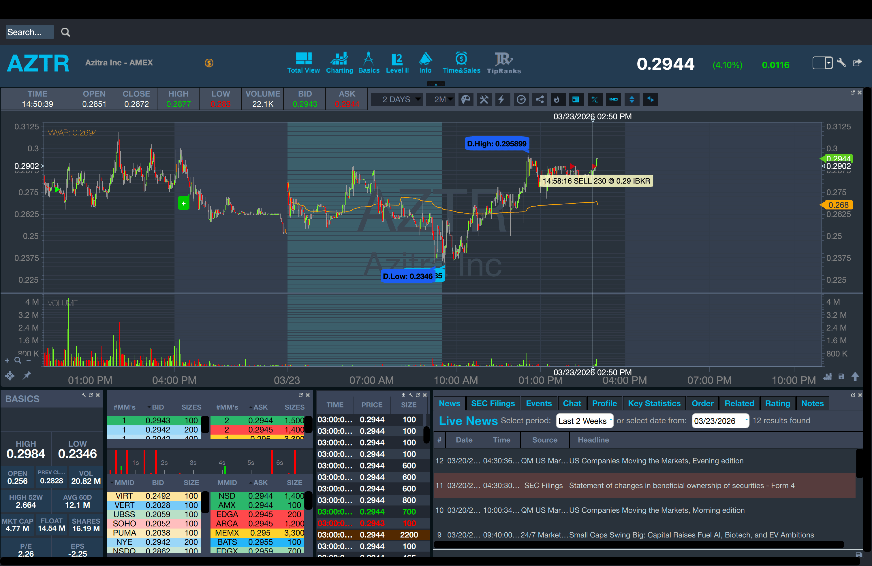Open the chart drawing tools icon

pos(484,100)
